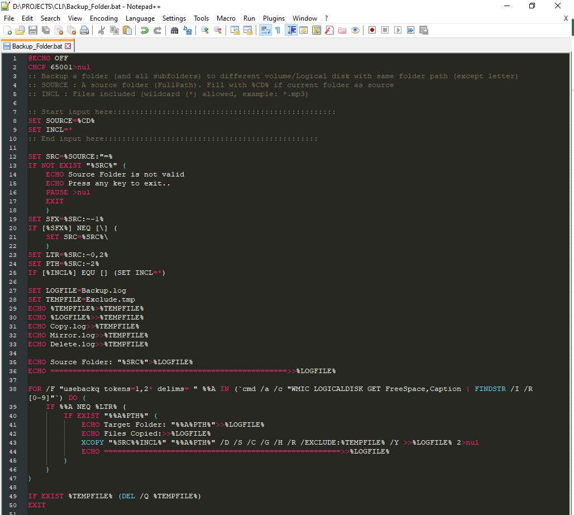Click line number 38 in the margin
The height and width of the screenshot is (515, 574).
point(13,389)
